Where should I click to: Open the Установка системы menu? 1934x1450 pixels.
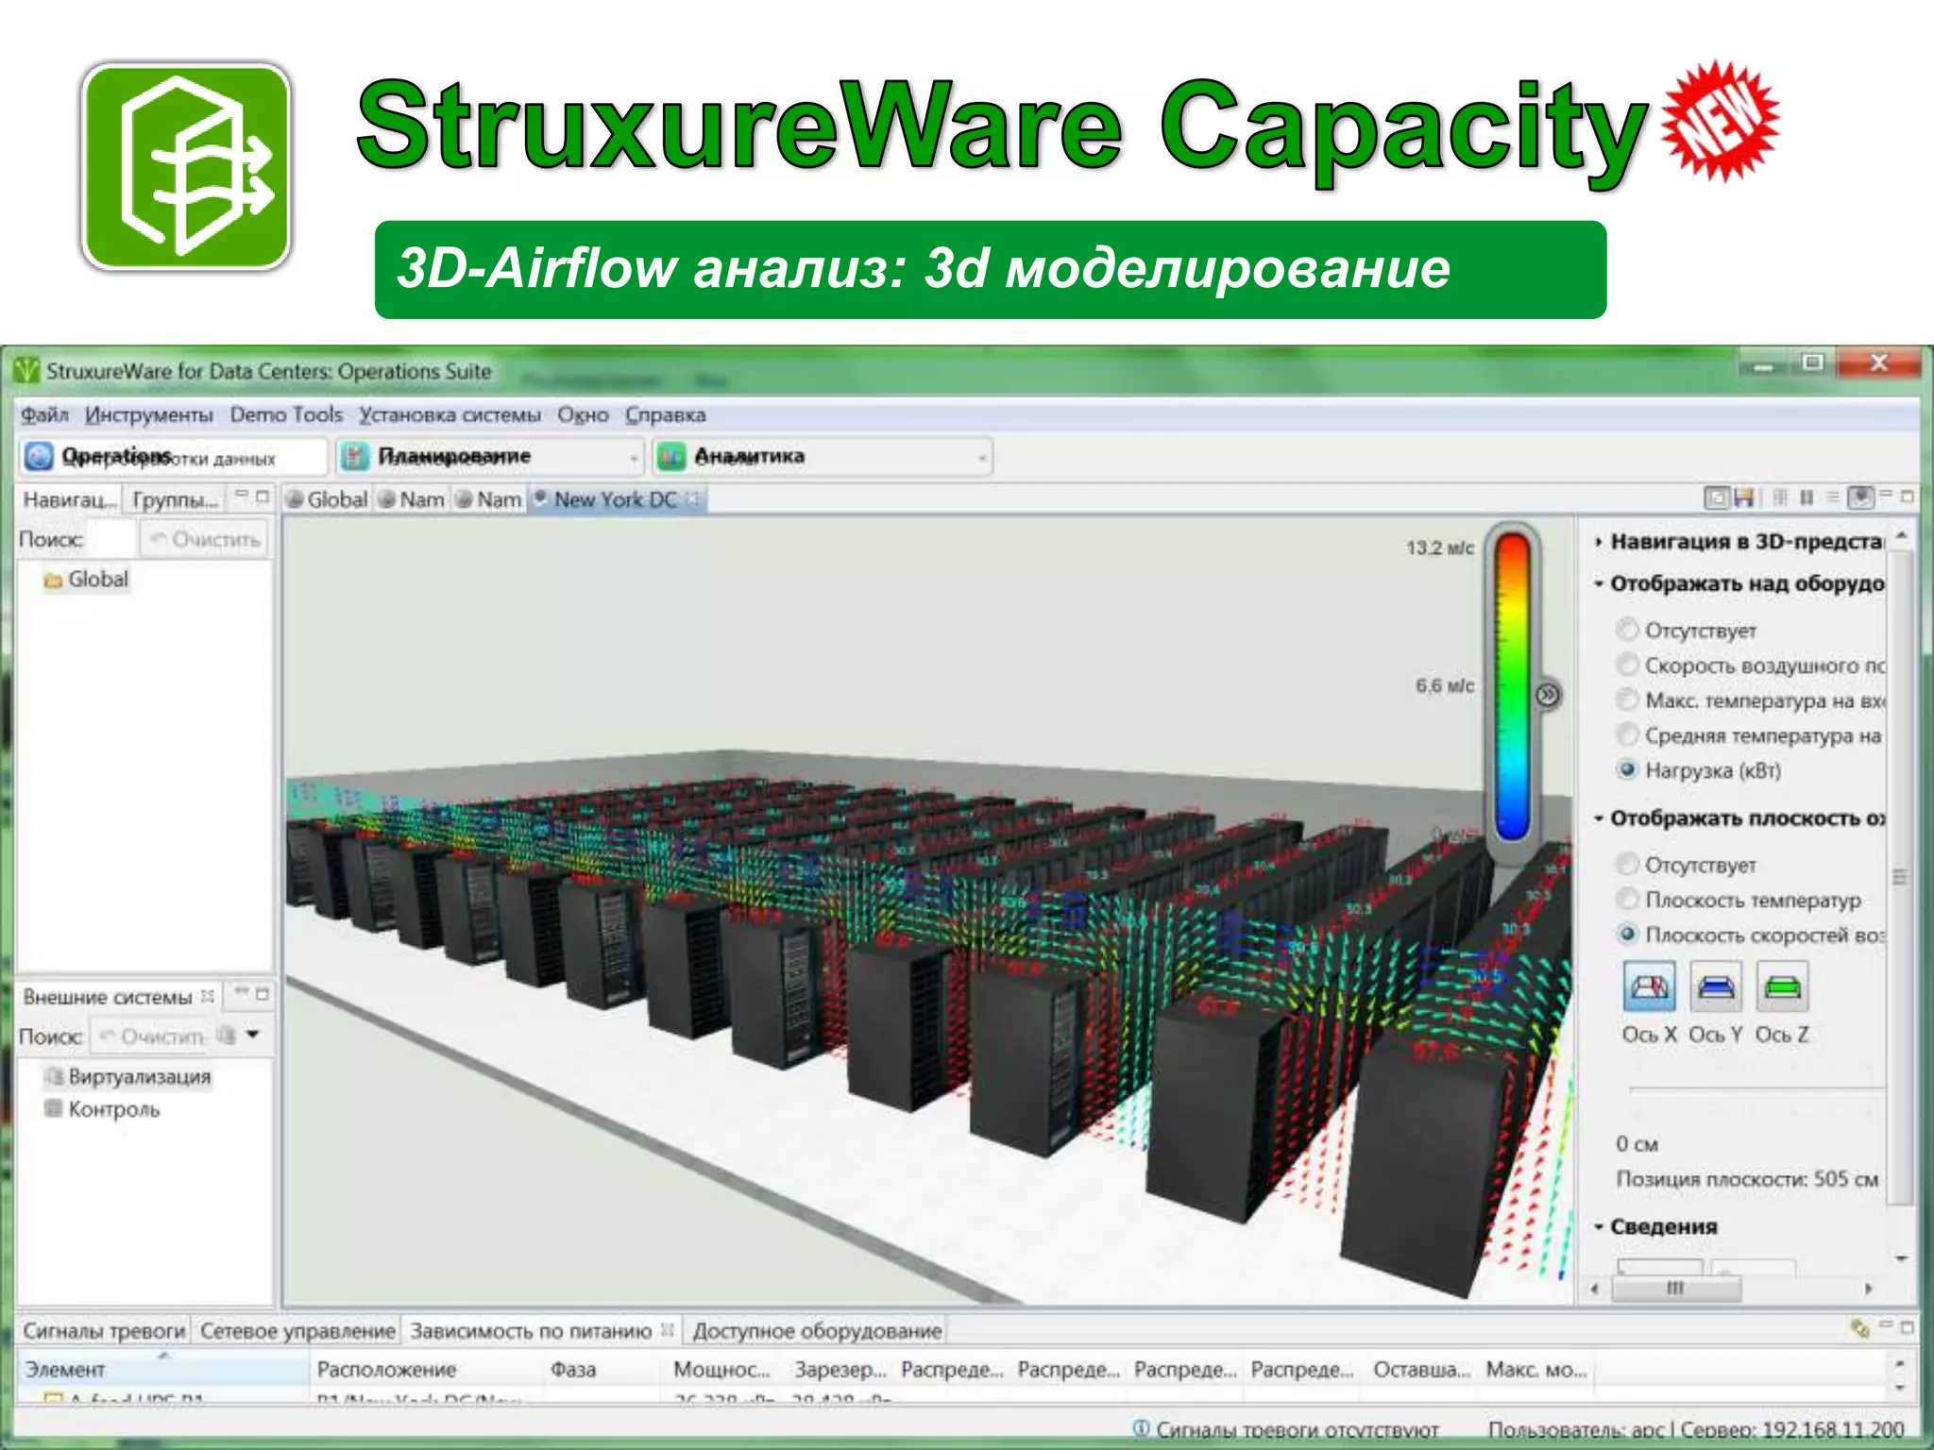click(x=450, y=414)
